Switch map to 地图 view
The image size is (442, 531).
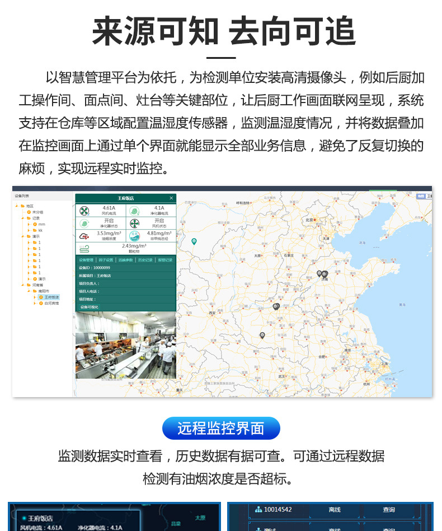click(421, 196)
